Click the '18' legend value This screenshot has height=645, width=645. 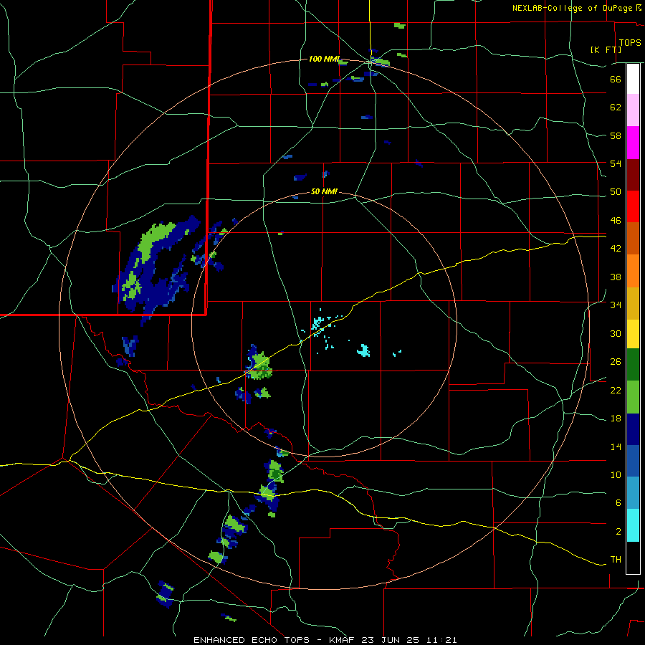pyautogui.click(x=616, y=419)
